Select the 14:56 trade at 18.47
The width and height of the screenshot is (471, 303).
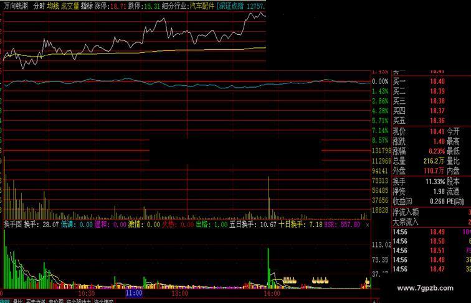(x=431, y=269)
